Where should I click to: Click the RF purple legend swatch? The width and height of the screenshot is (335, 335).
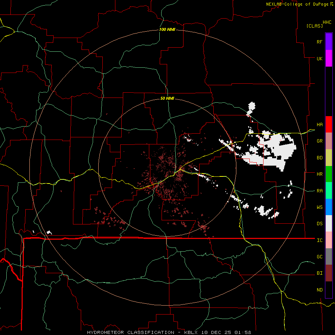click(329, 42)
